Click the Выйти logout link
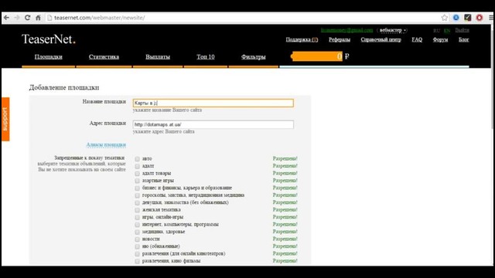Screen dimensions: 495x278 click(462, 30)
